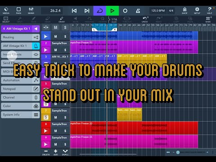The image size is (216, 162).
Task: Expand the Send Effects section
Action: pos(20,63)
